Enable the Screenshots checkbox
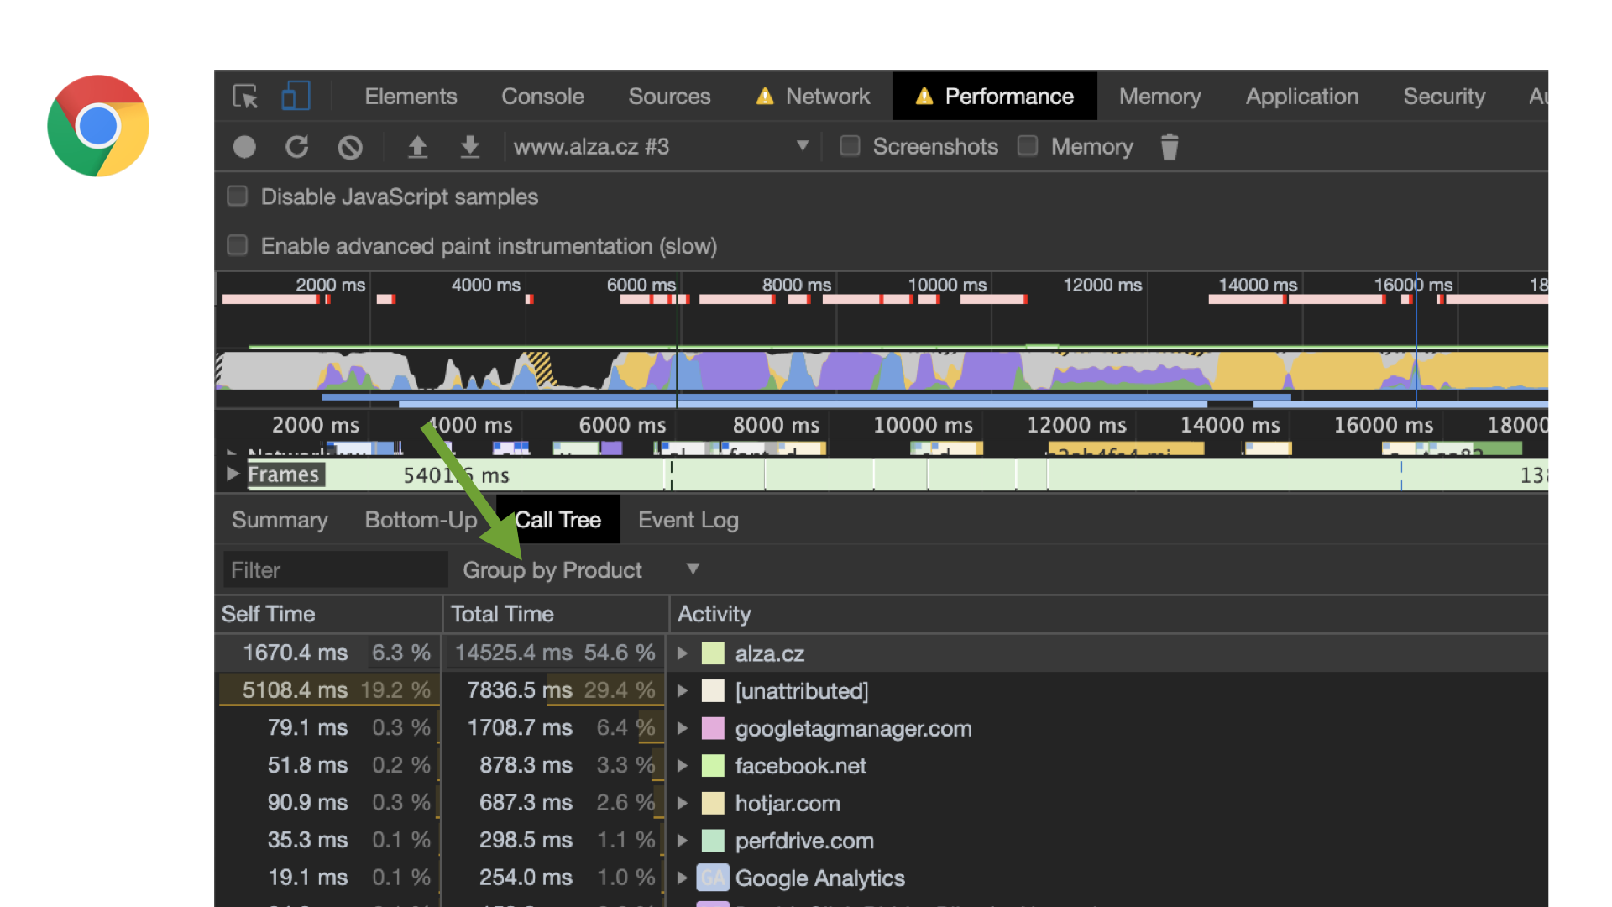1612x907 pixels. [850, 146]
